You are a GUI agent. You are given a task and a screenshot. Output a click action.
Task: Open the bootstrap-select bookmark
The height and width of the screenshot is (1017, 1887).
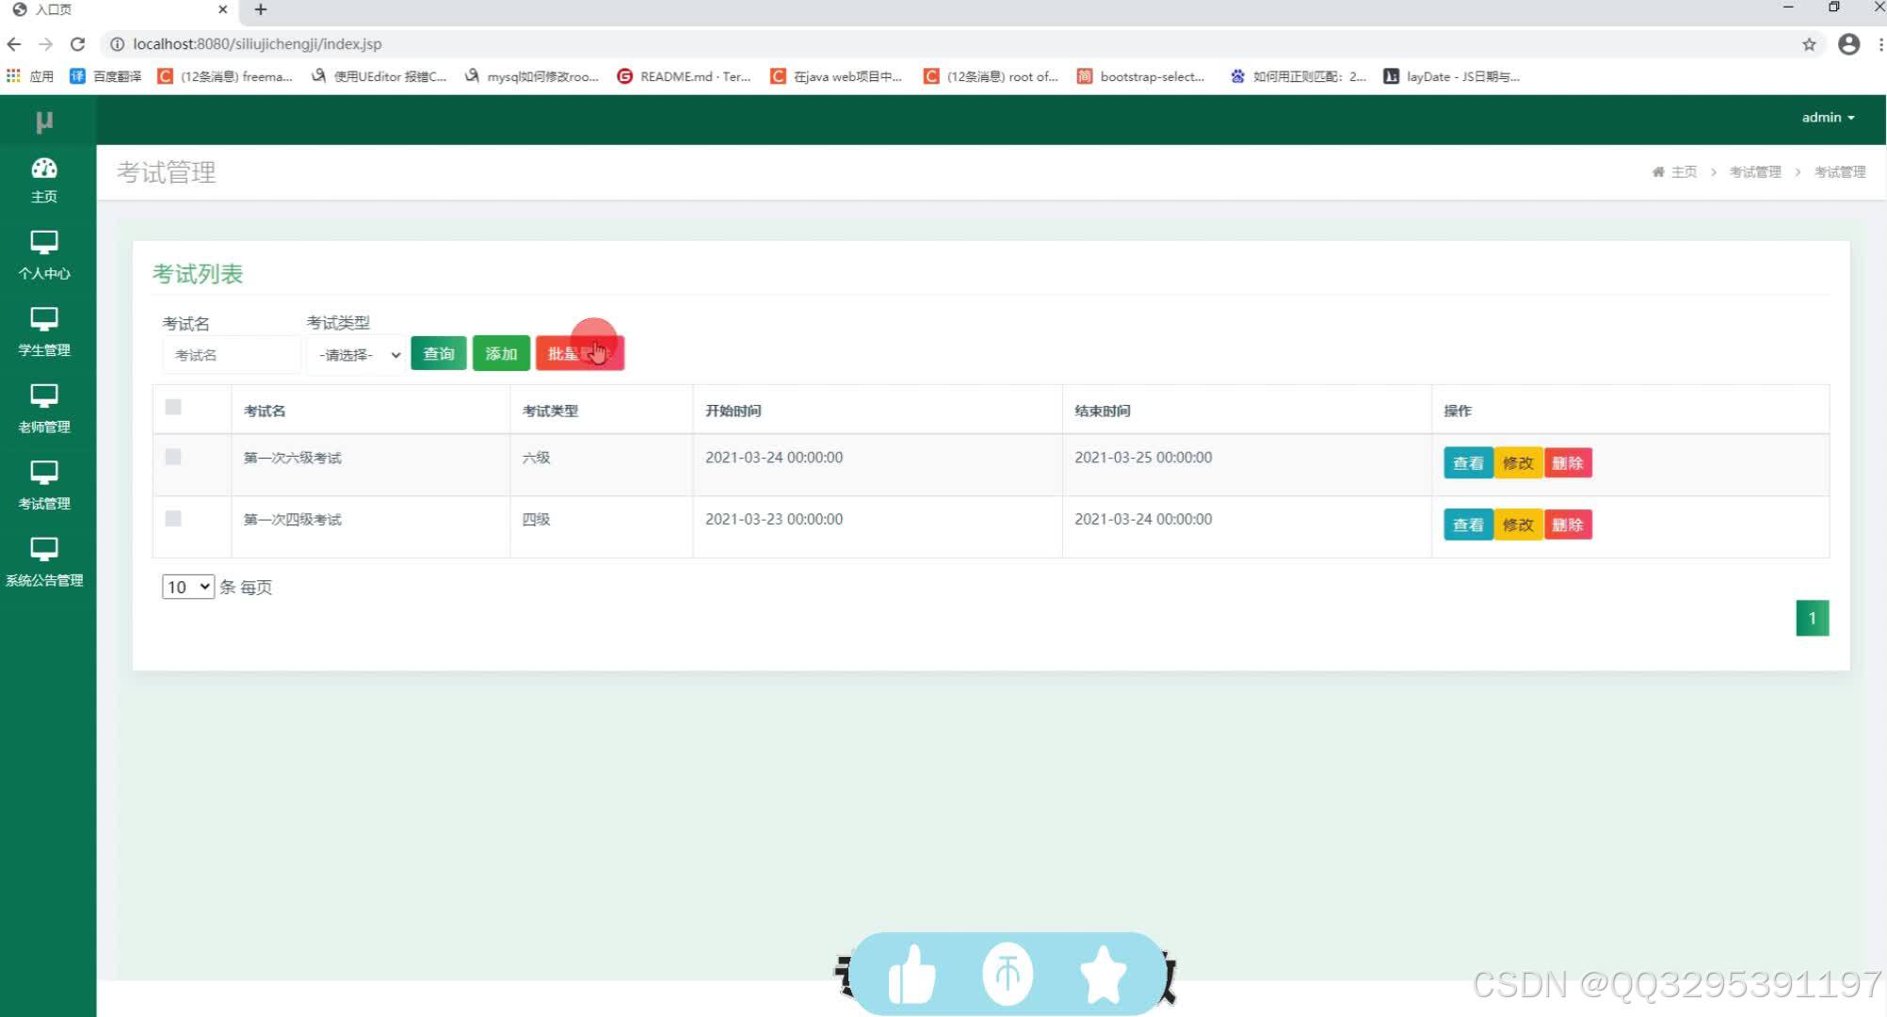click(1141, 76)
